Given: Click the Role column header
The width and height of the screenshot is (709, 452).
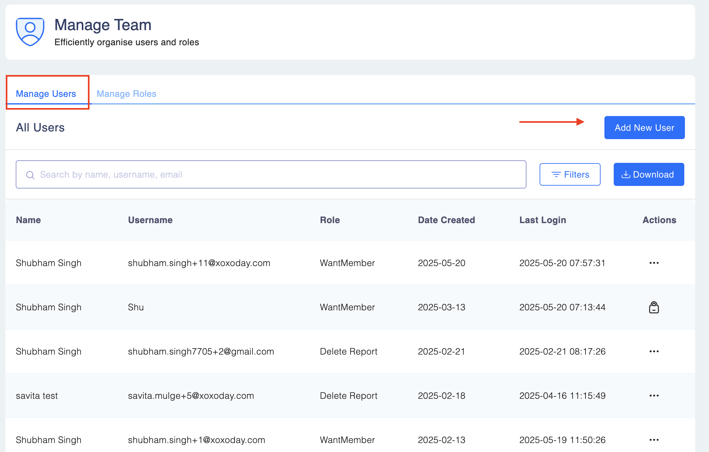Looking at the screenshot, I should tap(330, 220).
